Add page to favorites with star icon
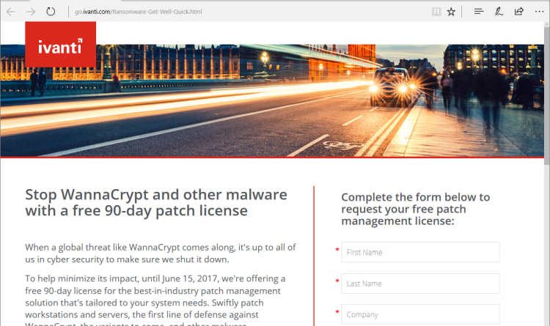Viewport: 550px width, 326px height. coord(452,12)
